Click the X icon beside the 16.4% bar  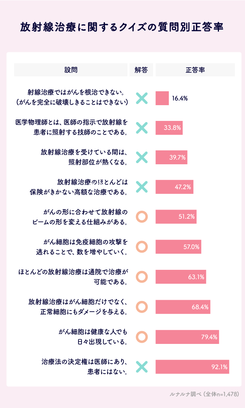click(x=142, y=98)
